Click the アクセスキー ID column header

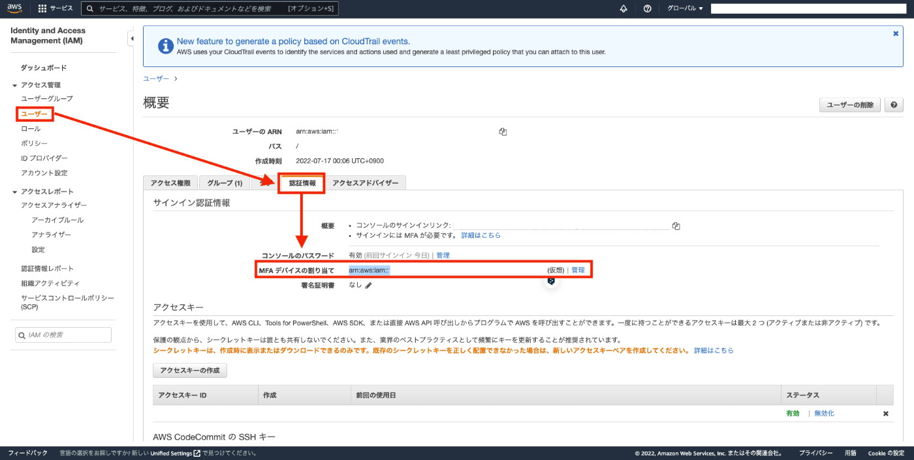pos(206,395)
